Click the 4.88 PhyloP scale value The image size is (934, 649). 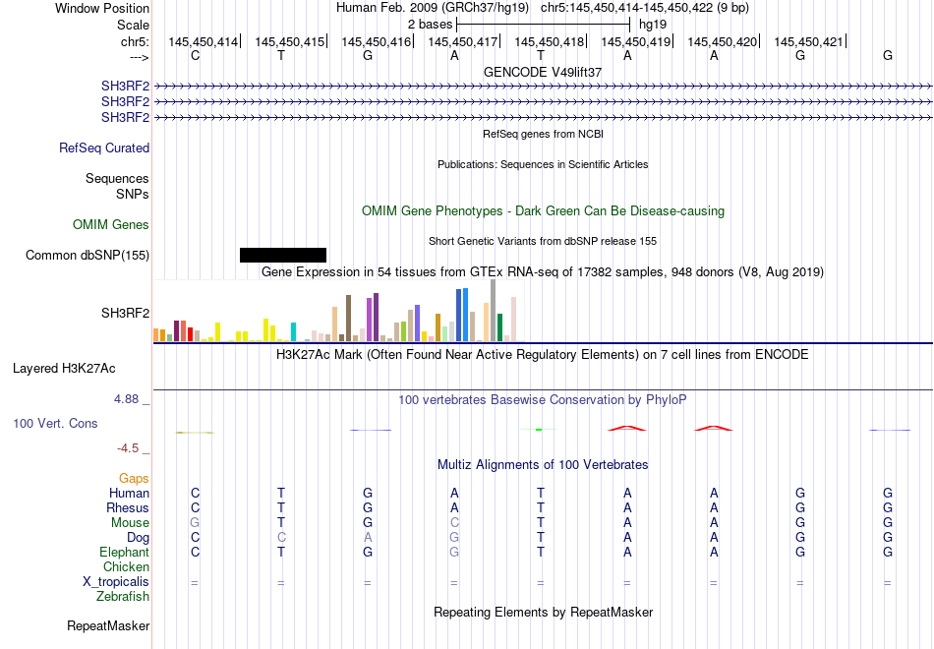[x=126, y=399]
